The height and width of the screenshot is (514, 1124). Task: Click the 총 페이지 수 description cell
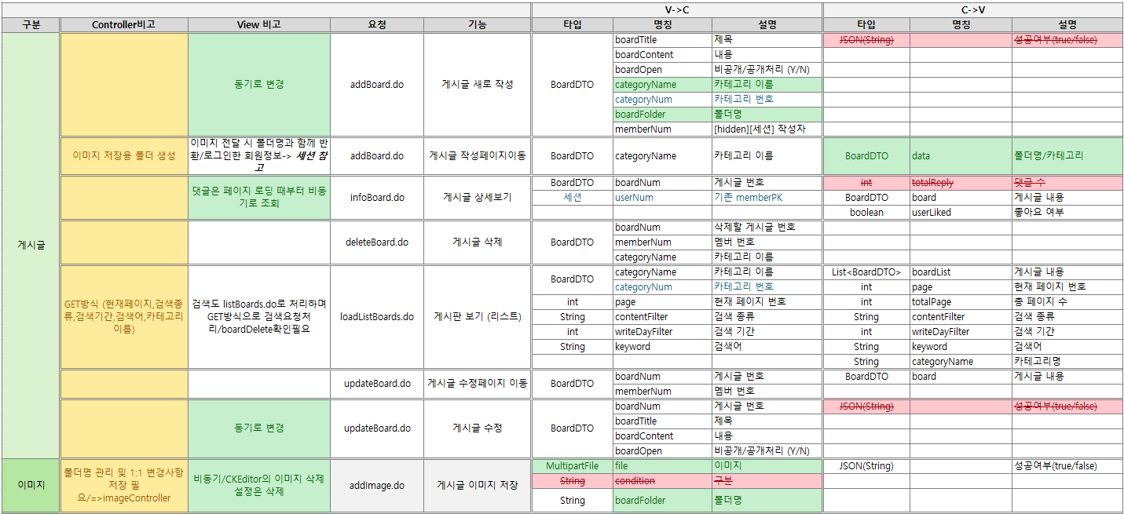(x=1067, y=302)
